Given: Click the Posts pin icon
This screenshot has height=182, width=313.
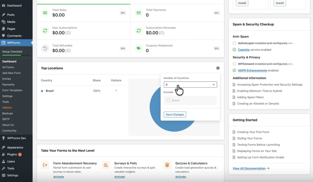Looking at the screenshot, I should (3, 15).
